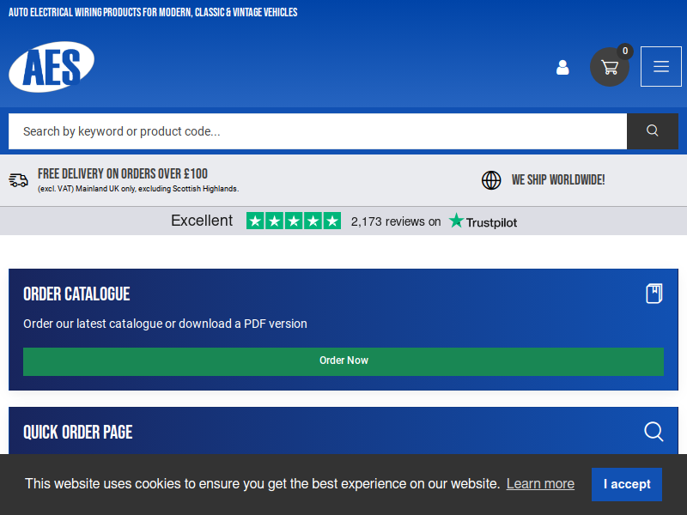The height and width of the screenshot is (515, 687).
Task: Open the user account icon
Action: (562, 67)
